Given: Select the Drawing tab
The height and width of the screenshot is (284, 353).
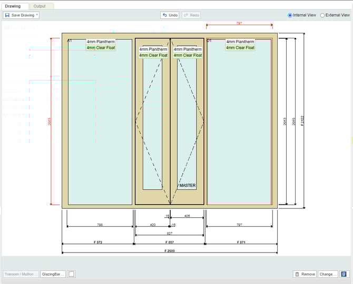Looking at the screenshot, I should [13, 6].
